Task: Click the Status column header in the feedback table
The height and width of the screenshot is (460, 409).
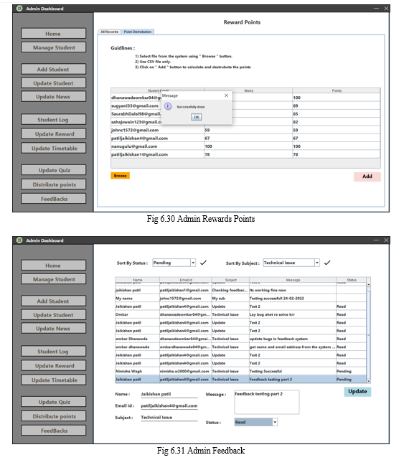Action: tap(351, 280)
